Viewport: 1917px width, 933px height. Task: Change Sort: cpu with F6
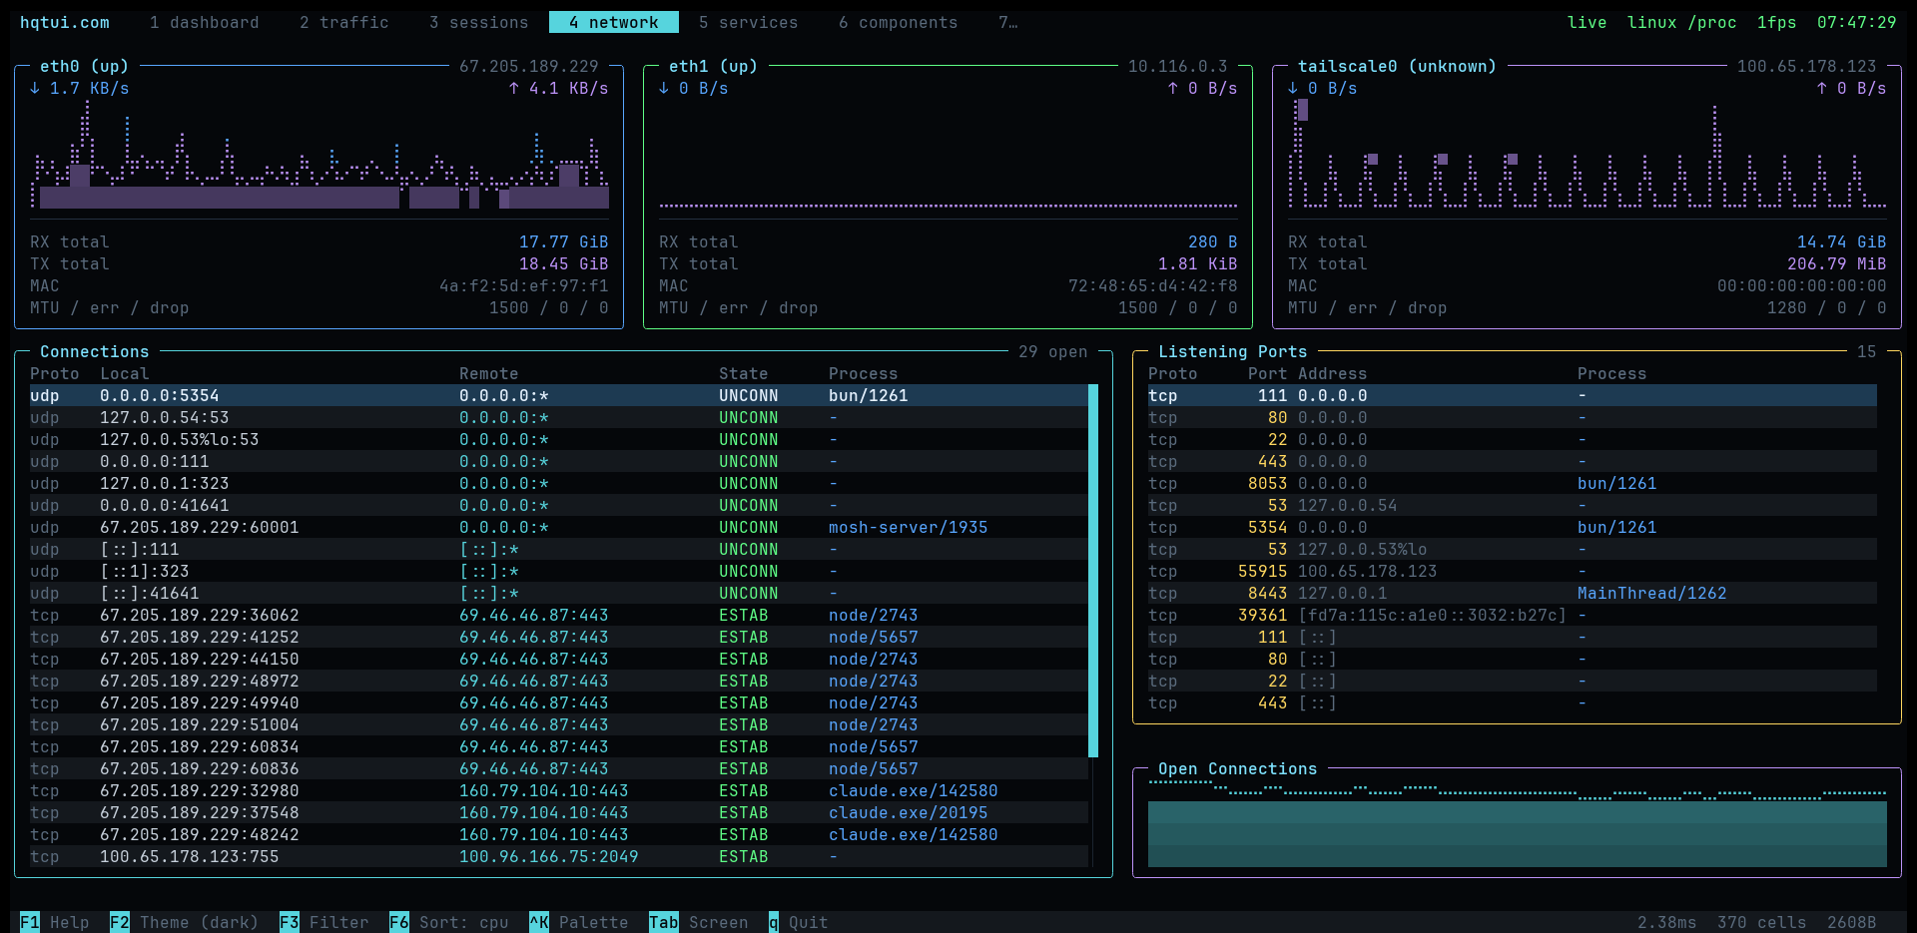(449, 922)
